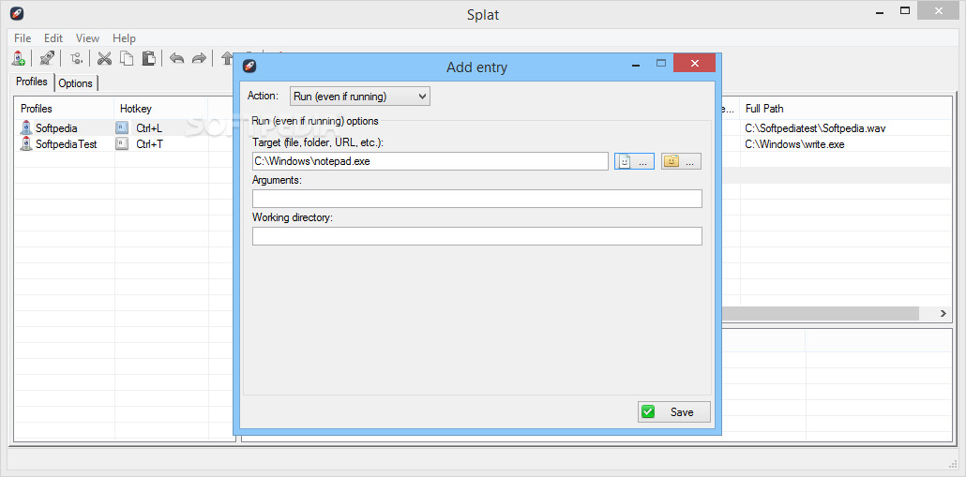Click the scrollbar right arrow in entries list
The image size is (966, 477).
[943, 313]
